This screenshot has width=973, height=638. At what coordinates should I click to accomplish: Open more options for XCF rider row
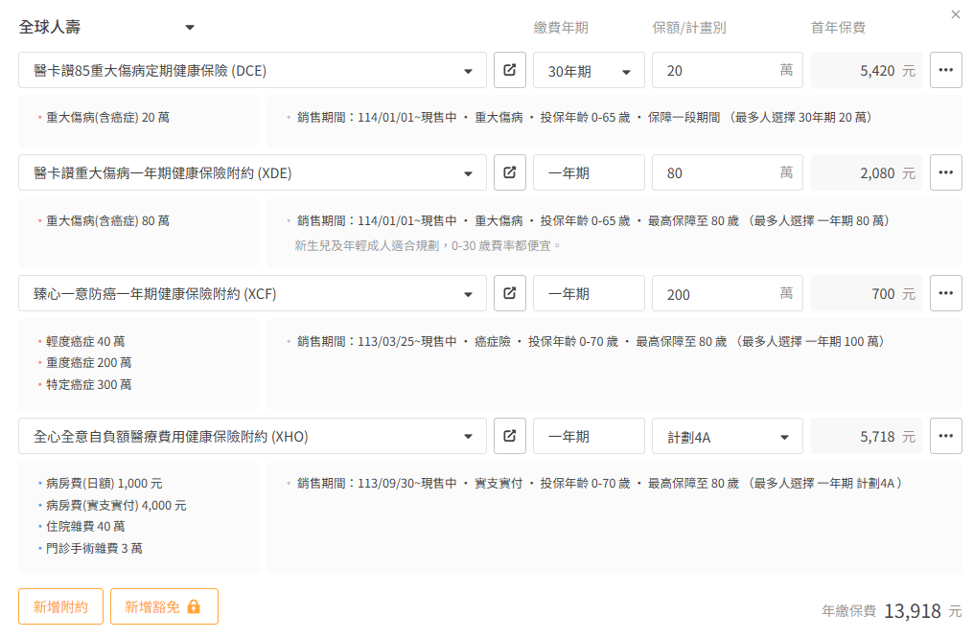click(x=945, y=294)
